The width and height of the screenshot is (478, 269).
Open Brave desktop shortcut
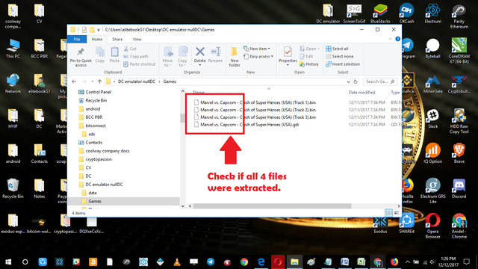pos(459,153)
